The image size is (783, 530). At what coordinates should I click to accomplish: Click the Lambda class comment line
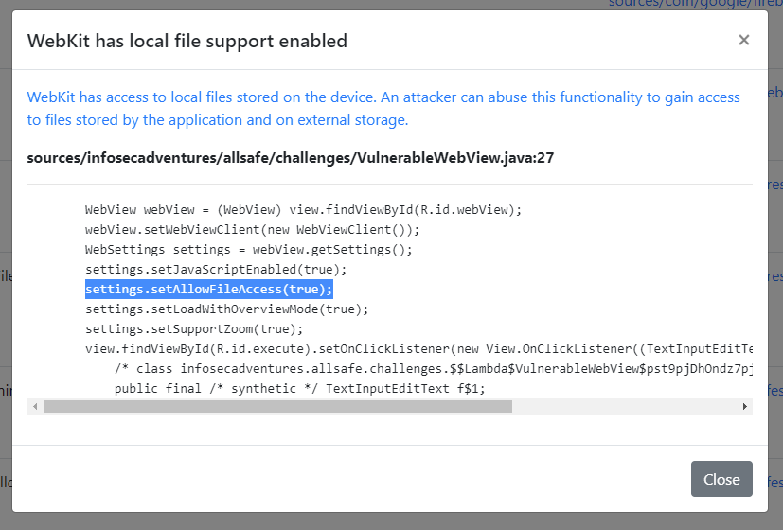433,369
